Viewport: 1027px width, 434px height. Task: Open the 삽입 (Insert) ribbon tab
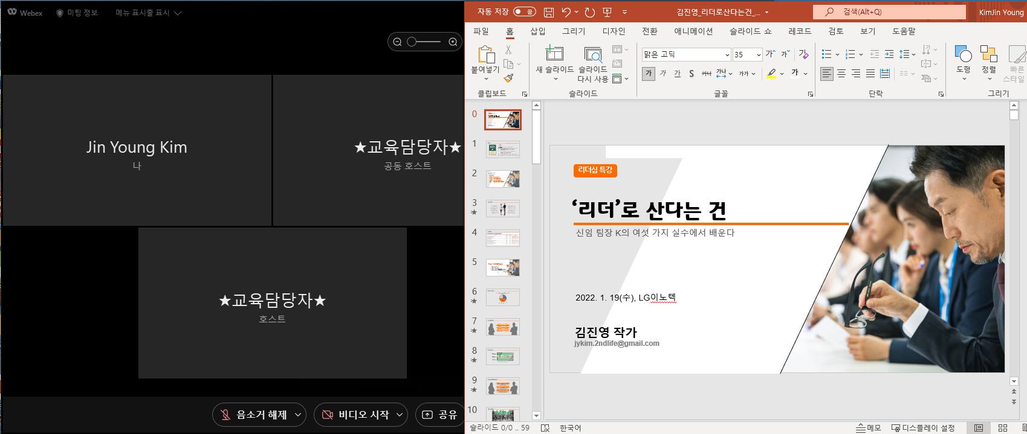[x=537, y=31]
